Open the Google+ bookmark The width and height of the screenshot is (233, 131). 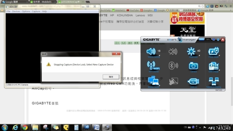pyautogui.click(x=146, y=10)
